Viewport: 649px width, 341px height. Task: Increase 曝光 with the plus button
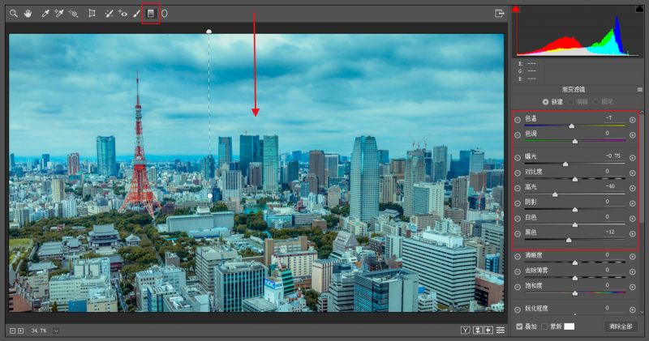click(632, 156)
